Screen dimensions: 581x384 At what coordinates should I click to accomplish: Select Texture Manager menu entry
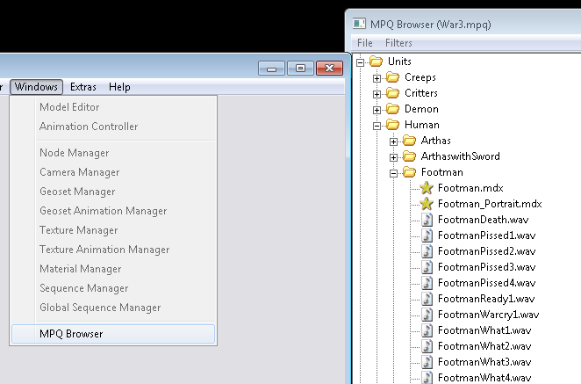pyautogui.click(x=113, y=229)
